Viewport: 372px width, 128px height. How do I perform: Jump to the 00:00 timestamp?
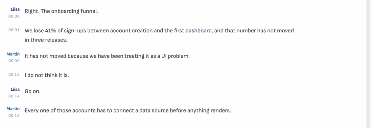click(x=14, y=16)
